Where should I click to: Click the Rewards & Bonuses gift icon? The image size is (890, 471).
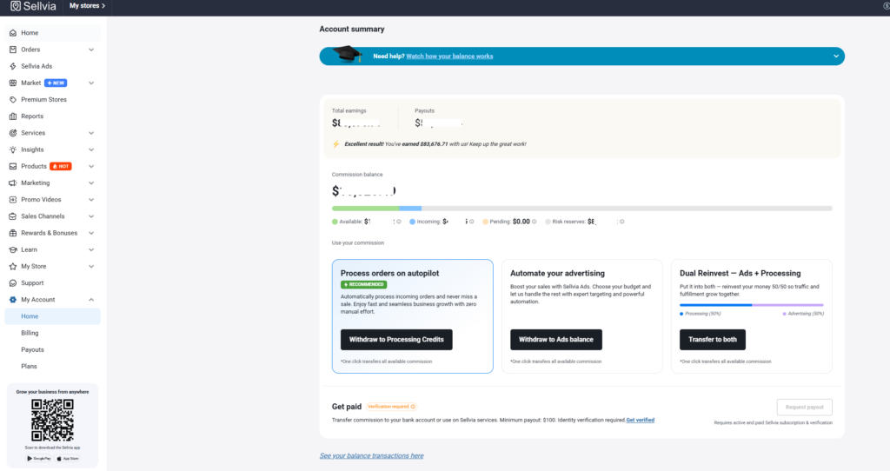click(13, 233)
